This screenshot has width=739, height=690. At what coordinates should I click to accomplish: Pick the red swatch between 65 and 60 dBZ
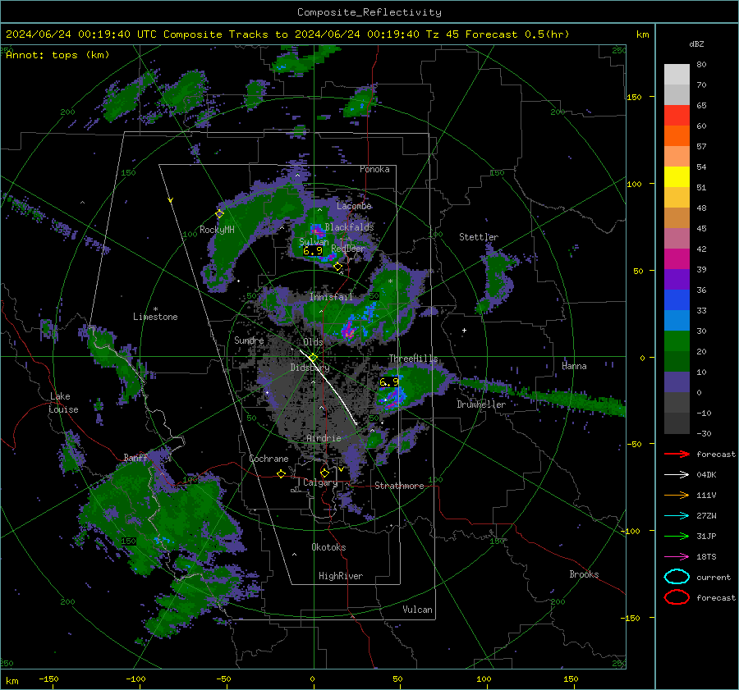677,116
